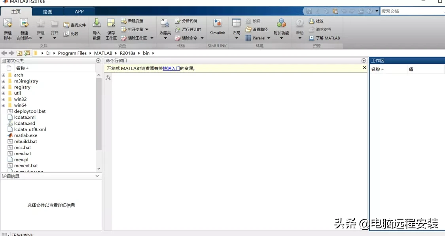Screen dimensions: 445x236
Task: Go back with the left arrow icon
Action: click(x=4, y=53)
